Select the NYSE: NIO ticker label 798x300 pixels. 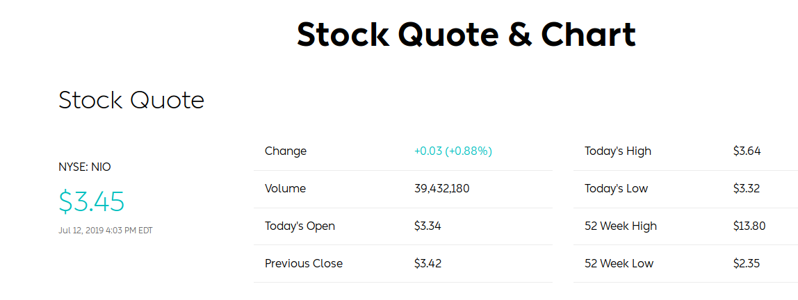coord(85,167)
